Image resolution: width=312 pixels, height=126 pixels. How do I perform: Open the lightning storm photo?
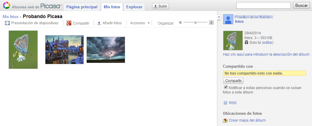click(x=106, y=50)
